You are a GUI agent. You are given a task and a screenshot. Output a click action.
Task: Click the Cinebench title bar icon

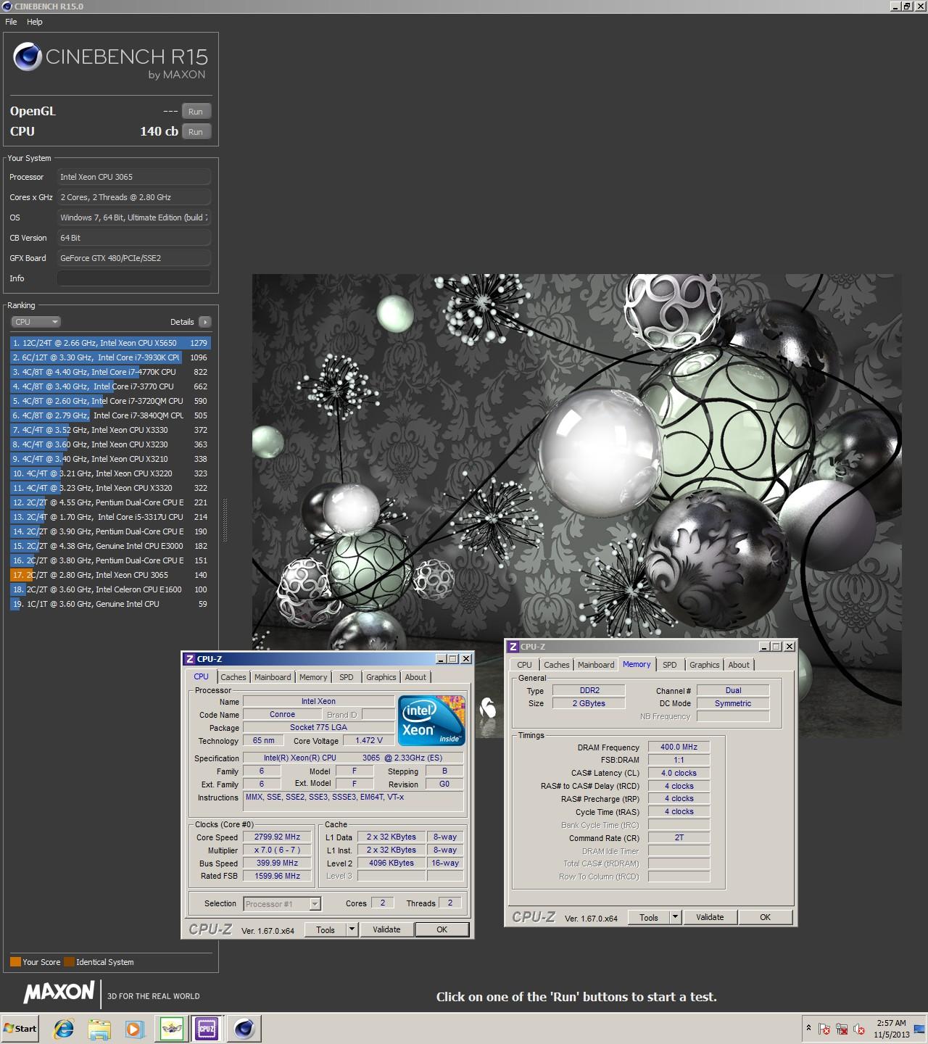pyautogui.click(x=7, y=6)
